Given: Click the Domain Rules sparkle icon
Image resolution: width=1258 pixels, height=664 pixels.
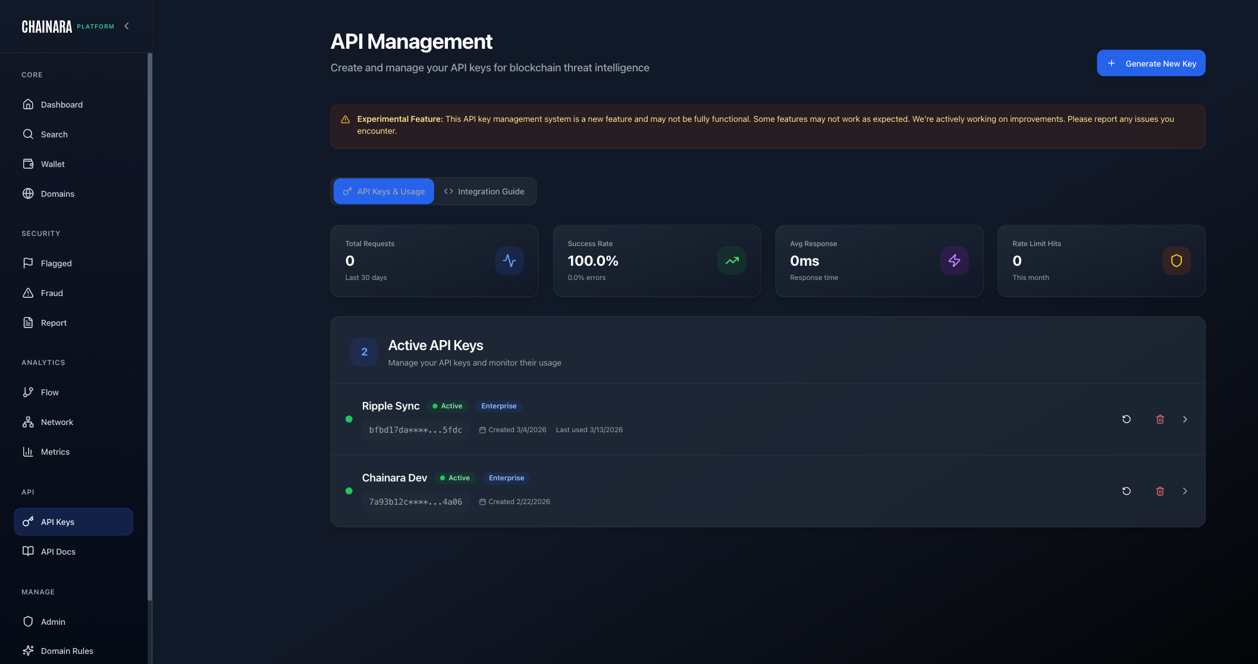Looking at the screenshot, I should tap(28, 651).
